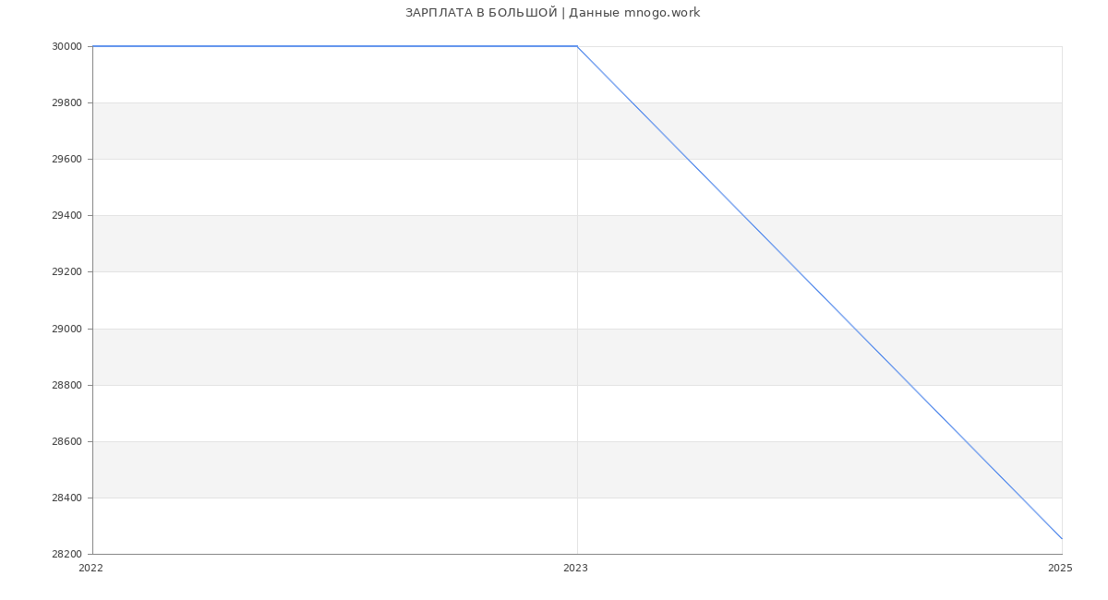
Task: Select the 28400 y-axis label
Action: [66, 498]
